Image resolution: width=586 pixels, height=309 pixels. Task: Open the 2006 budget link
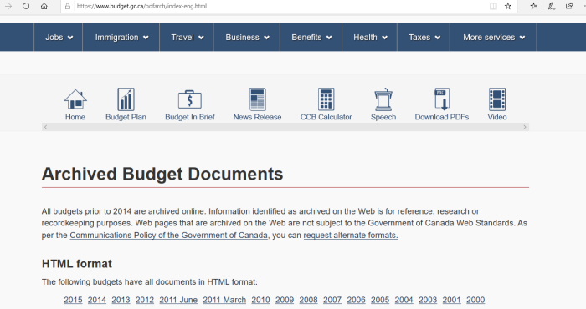[x=356, y=300]
